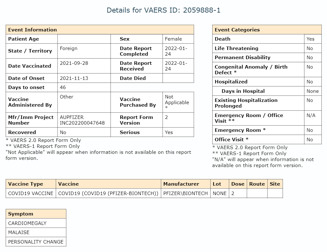Click the 'Details for VAERS ID: 2059888-1' heading
Screen dimensions: 327x252
pos(163,10)
